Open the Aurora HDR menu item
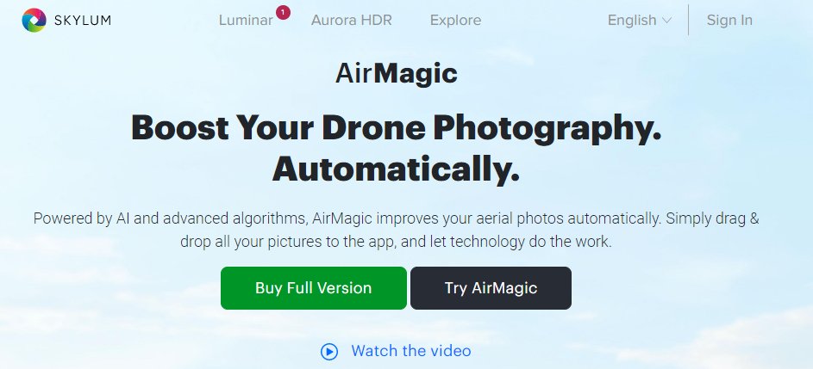The width and height of the screenshot is (813, 369). [352, 20]
